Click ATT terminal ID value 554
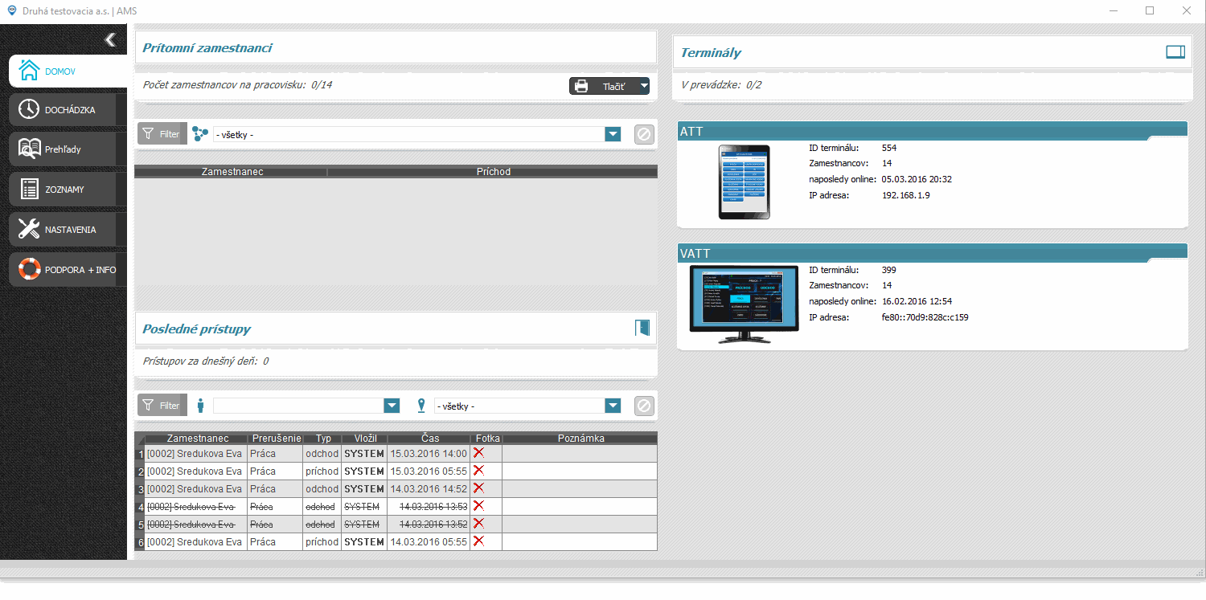This screenshot has width=1206, height=600. coord(888,148)
